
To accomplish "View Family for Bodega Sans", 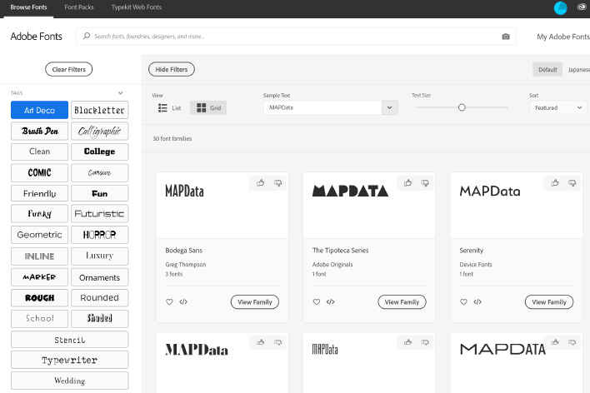I will pyautogui.click(x=255, y=302).
